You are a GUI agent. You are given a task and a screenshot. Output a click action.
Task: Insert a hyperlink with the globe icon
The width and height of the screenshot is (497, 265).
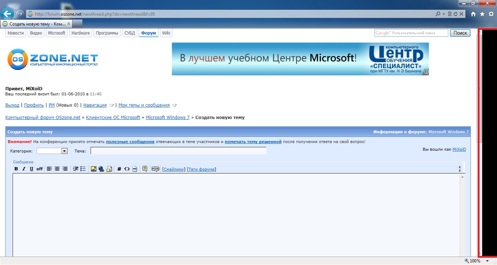click(101, 169)
